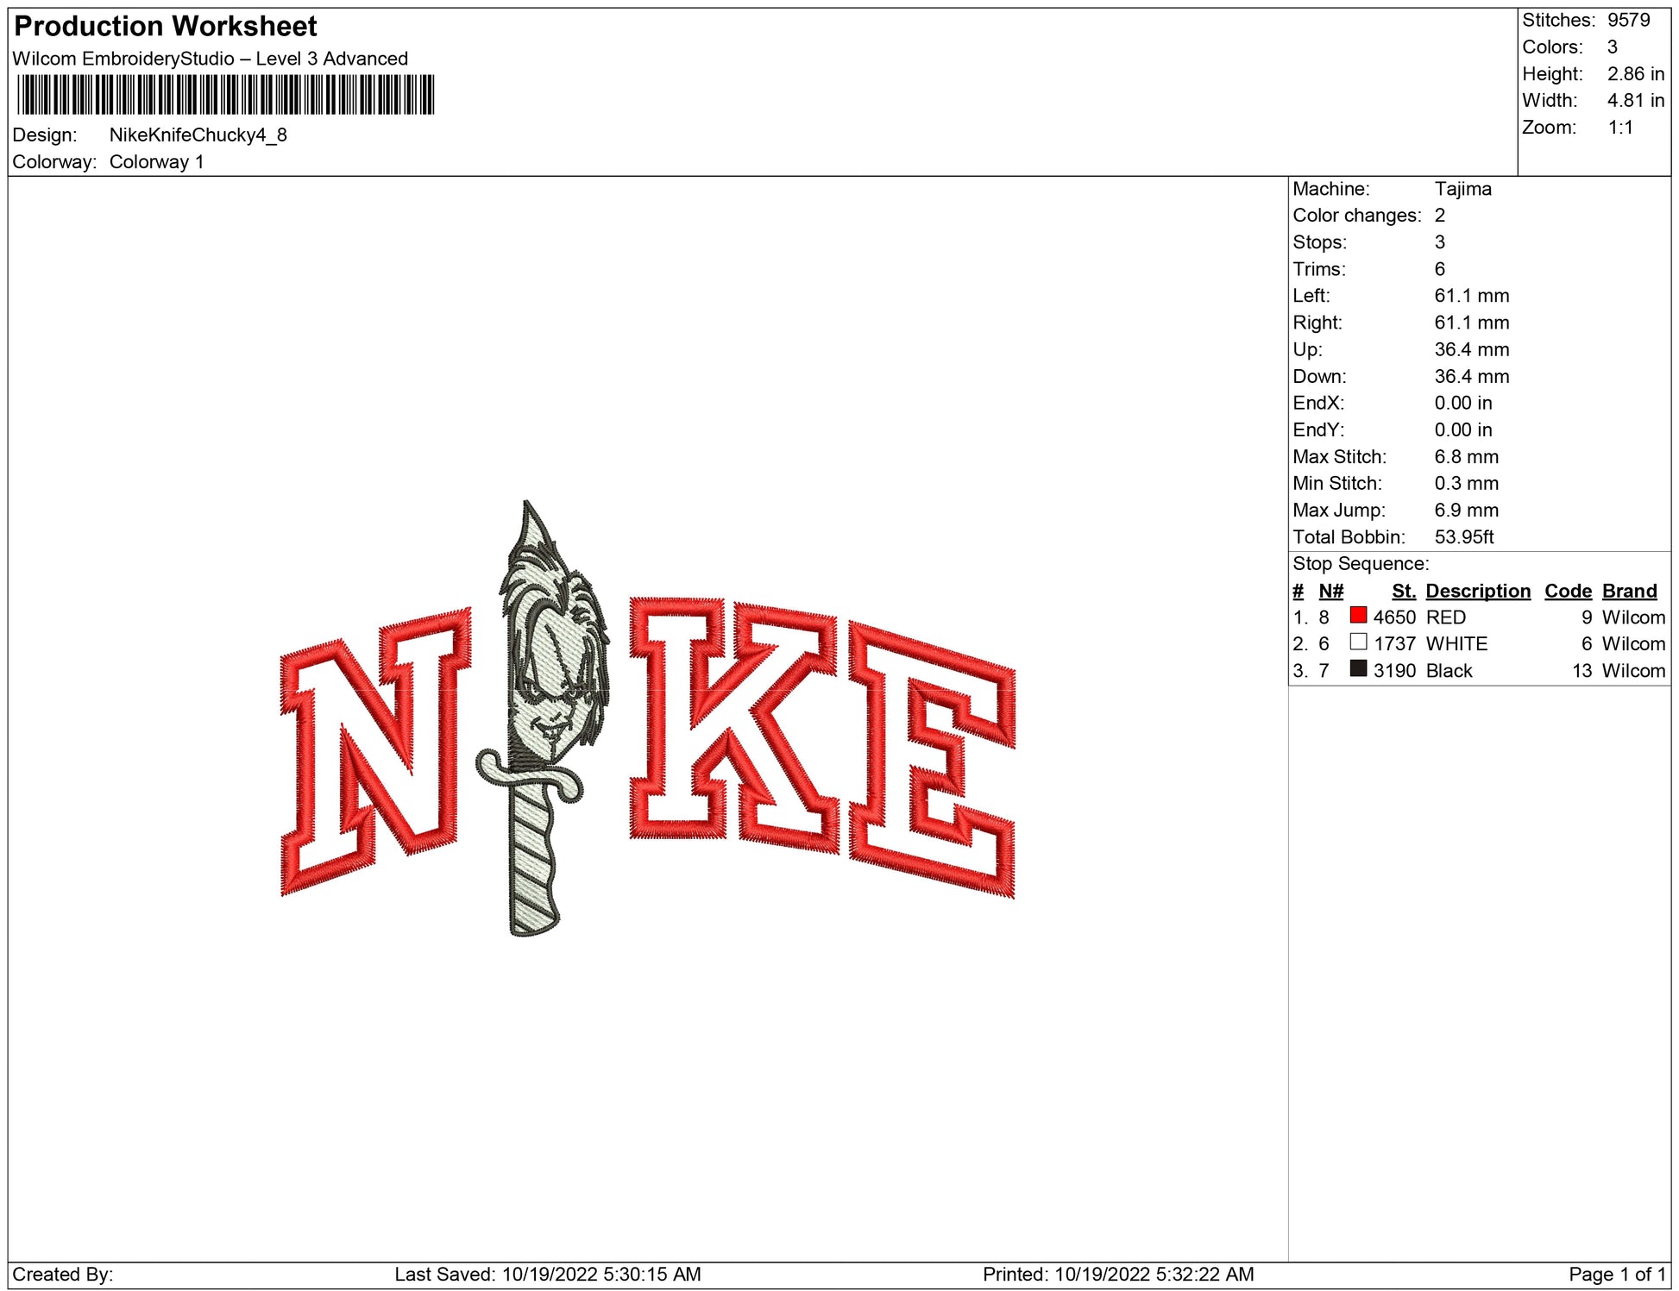1679x1291 pixels.
Task: Click the barcode under the worksheet title
Action: click(225, 95)
